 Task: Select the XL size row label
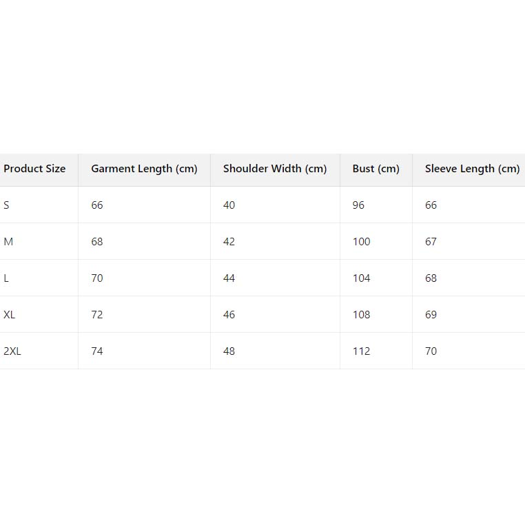coord(10,315)
